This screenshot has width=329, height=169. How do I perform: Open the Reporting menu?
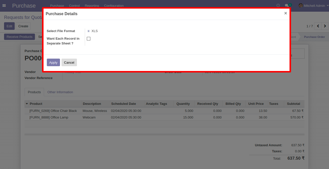pyautogui.click(x=92, y=6)
